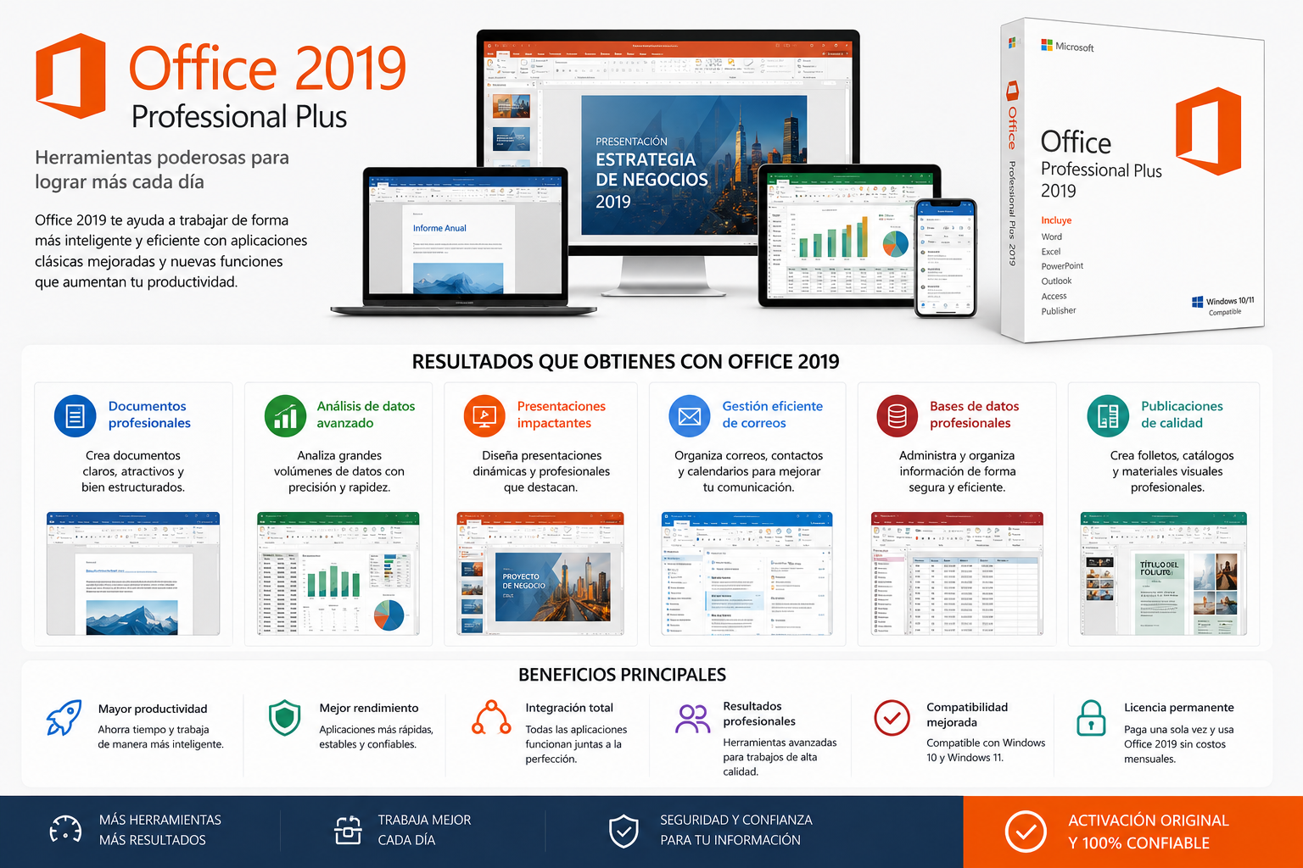Screen dimensions: 1303x868
Task: Click the Mayor productividad benefit title
Action: (x=153, y=709)
